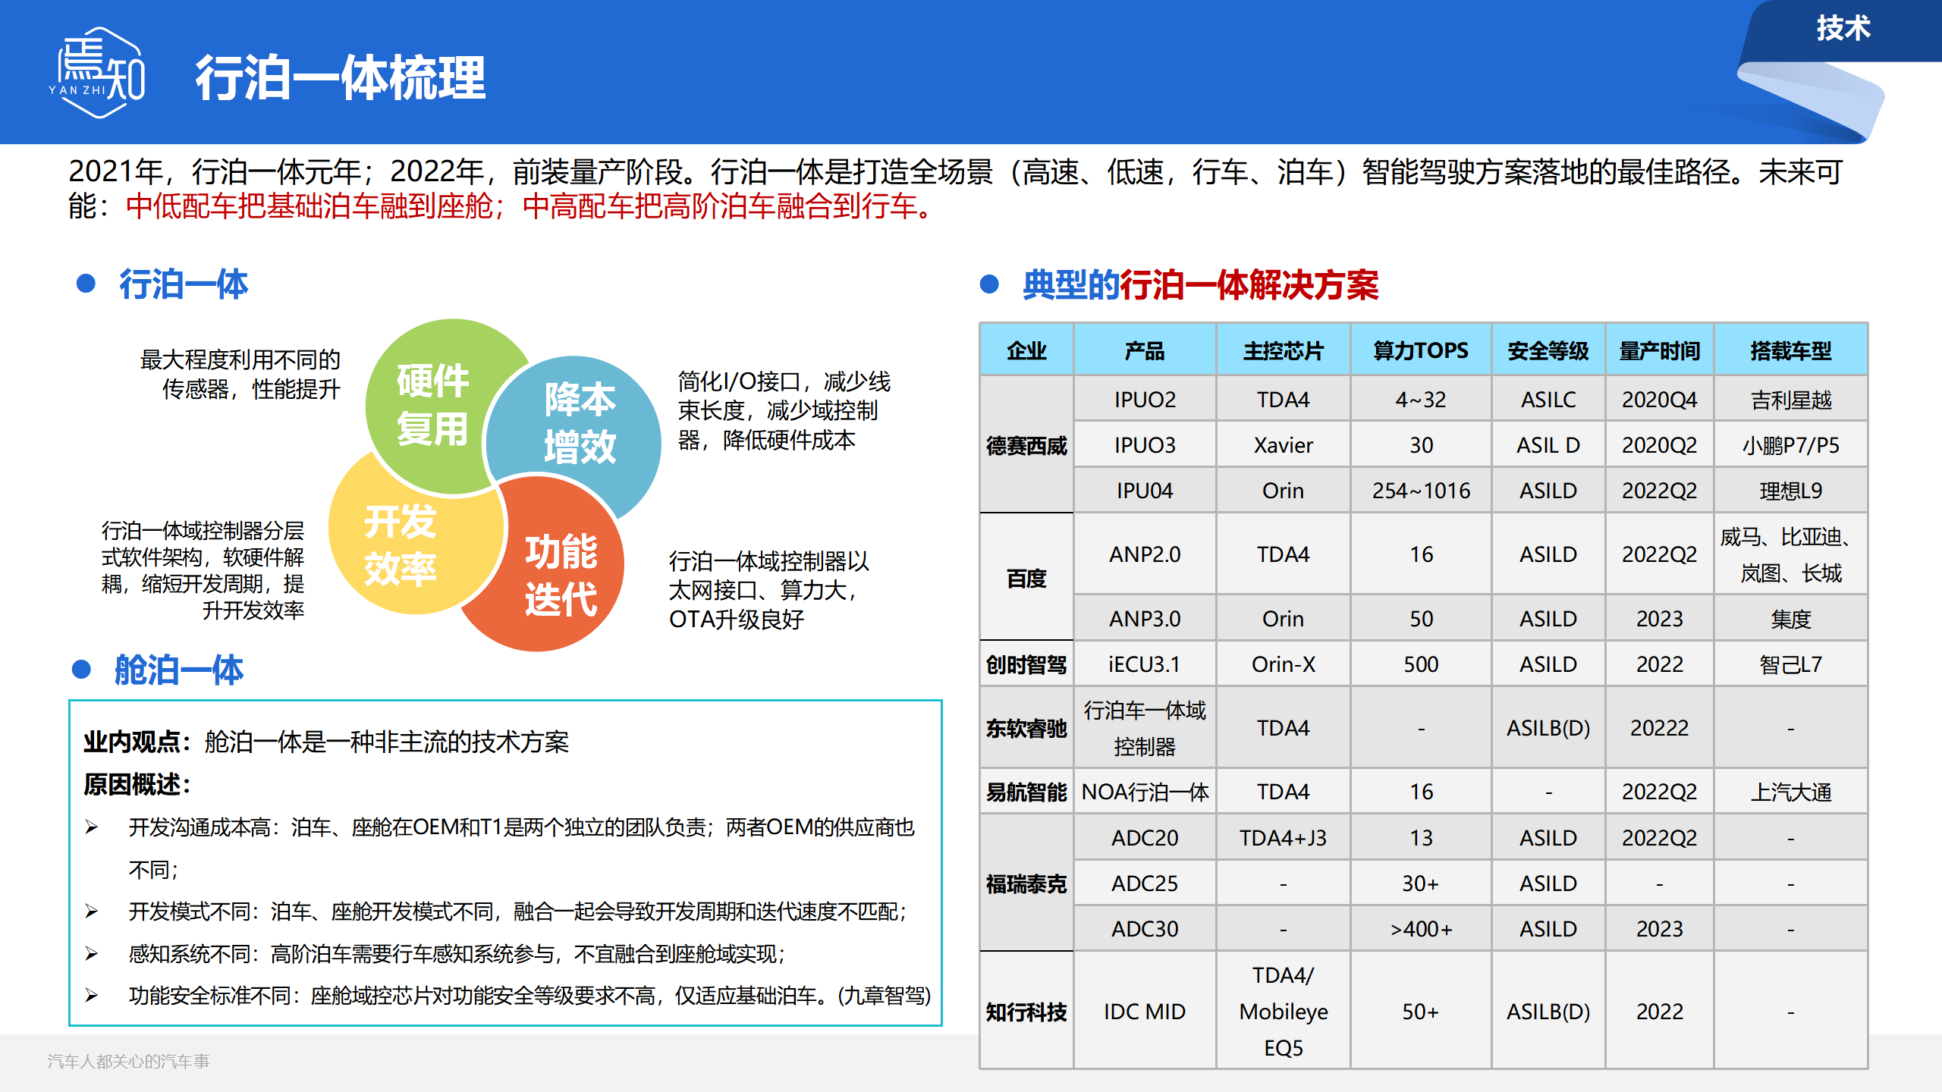Click the footer text 汽车人都关心的汽车事
Viewport: 1942px width, 1092px height.
coord(128,1061)
